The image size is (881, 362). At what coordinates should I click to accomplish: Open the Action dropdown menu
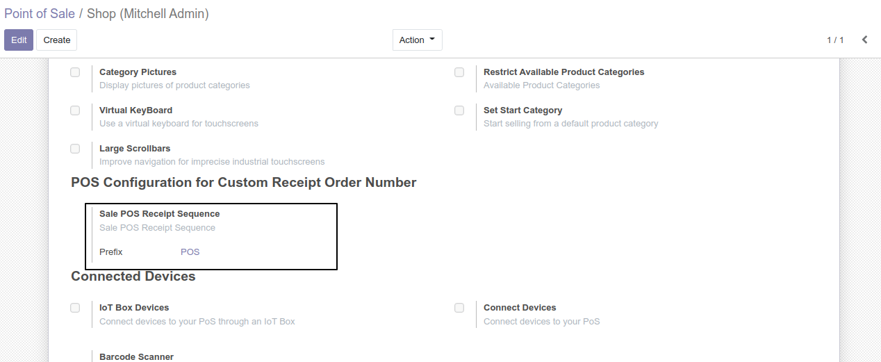coord(417,40)
